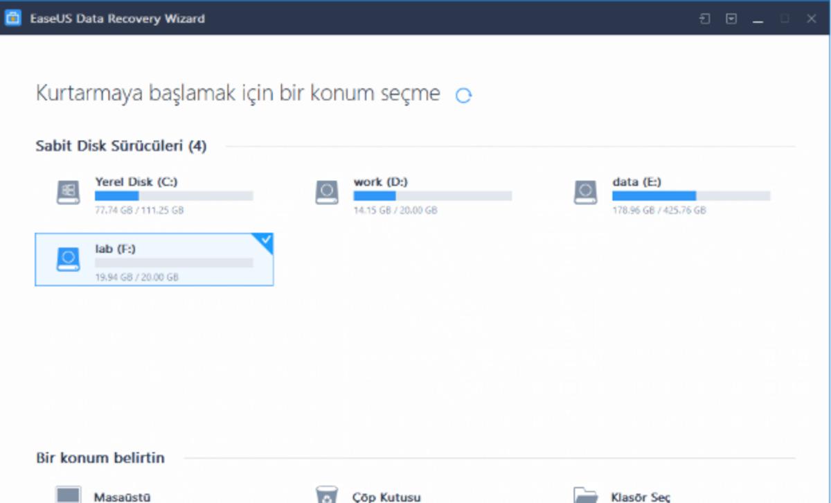831x503 pixels.
Task: Select the work (D:) drive icon
Action: tap(325, 191)
